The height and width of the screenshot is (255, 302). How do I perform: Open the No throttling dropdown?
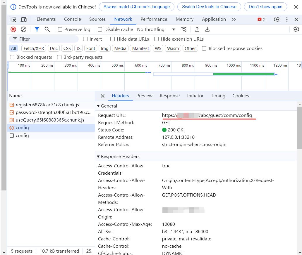(x=156, y=30)
